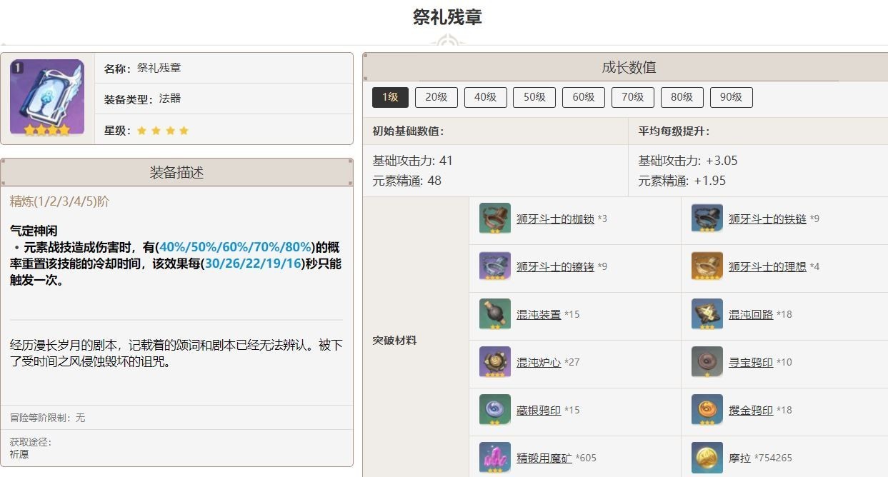The image size is (888, 477).
Task: Click the 气定神闲 skill name
Action: [x=33, y=231]
